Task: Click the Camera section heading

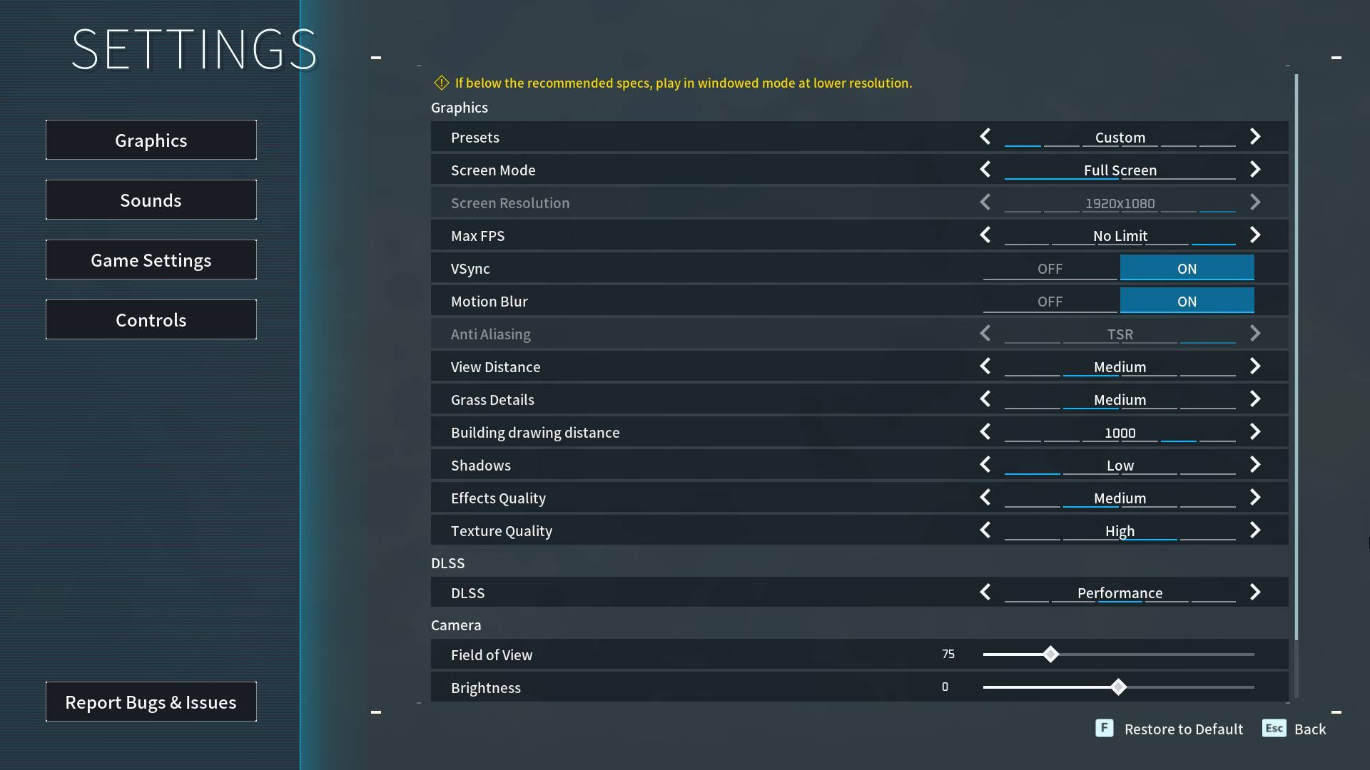Action: click(x=456, y=625)
